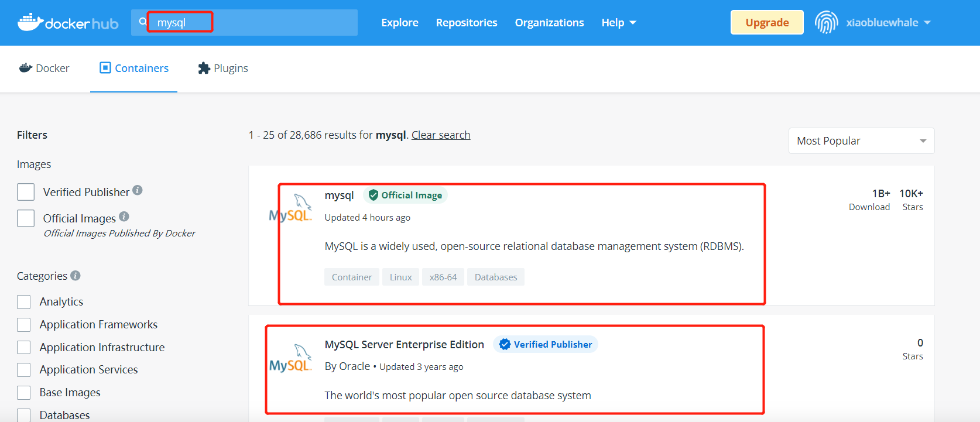980x422 pixels.
Task: Click the Clear search link
Action: click(441, 135)
